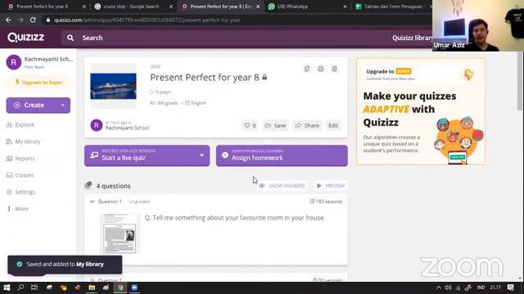Open Quizizz library link in header

tap(412, 38)
